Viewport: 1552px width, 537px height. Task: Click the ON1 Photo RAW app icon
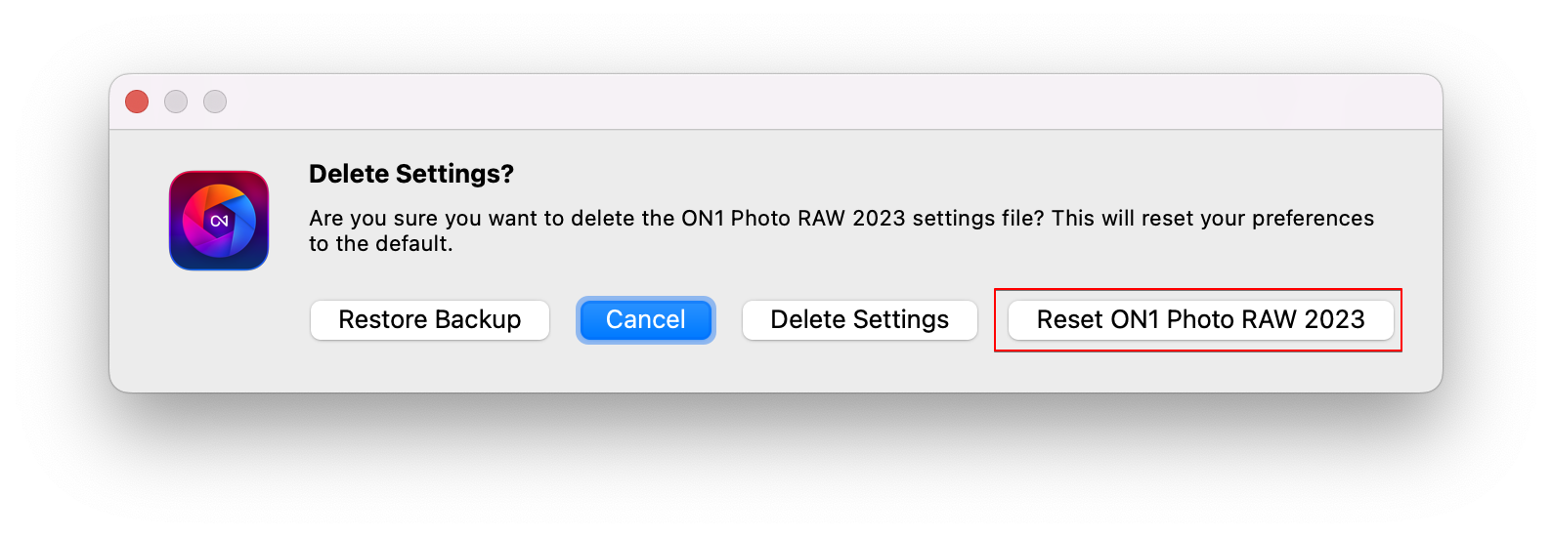[x=219, y=221]
